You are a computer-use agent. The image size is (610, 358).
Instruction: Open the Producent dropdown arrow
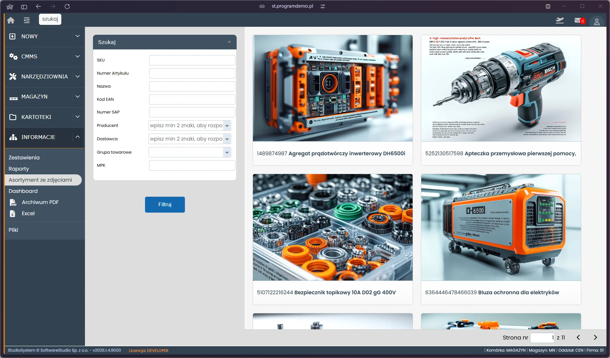coord(227,126)
